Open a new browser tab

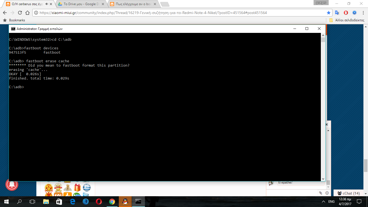(165, 4)
